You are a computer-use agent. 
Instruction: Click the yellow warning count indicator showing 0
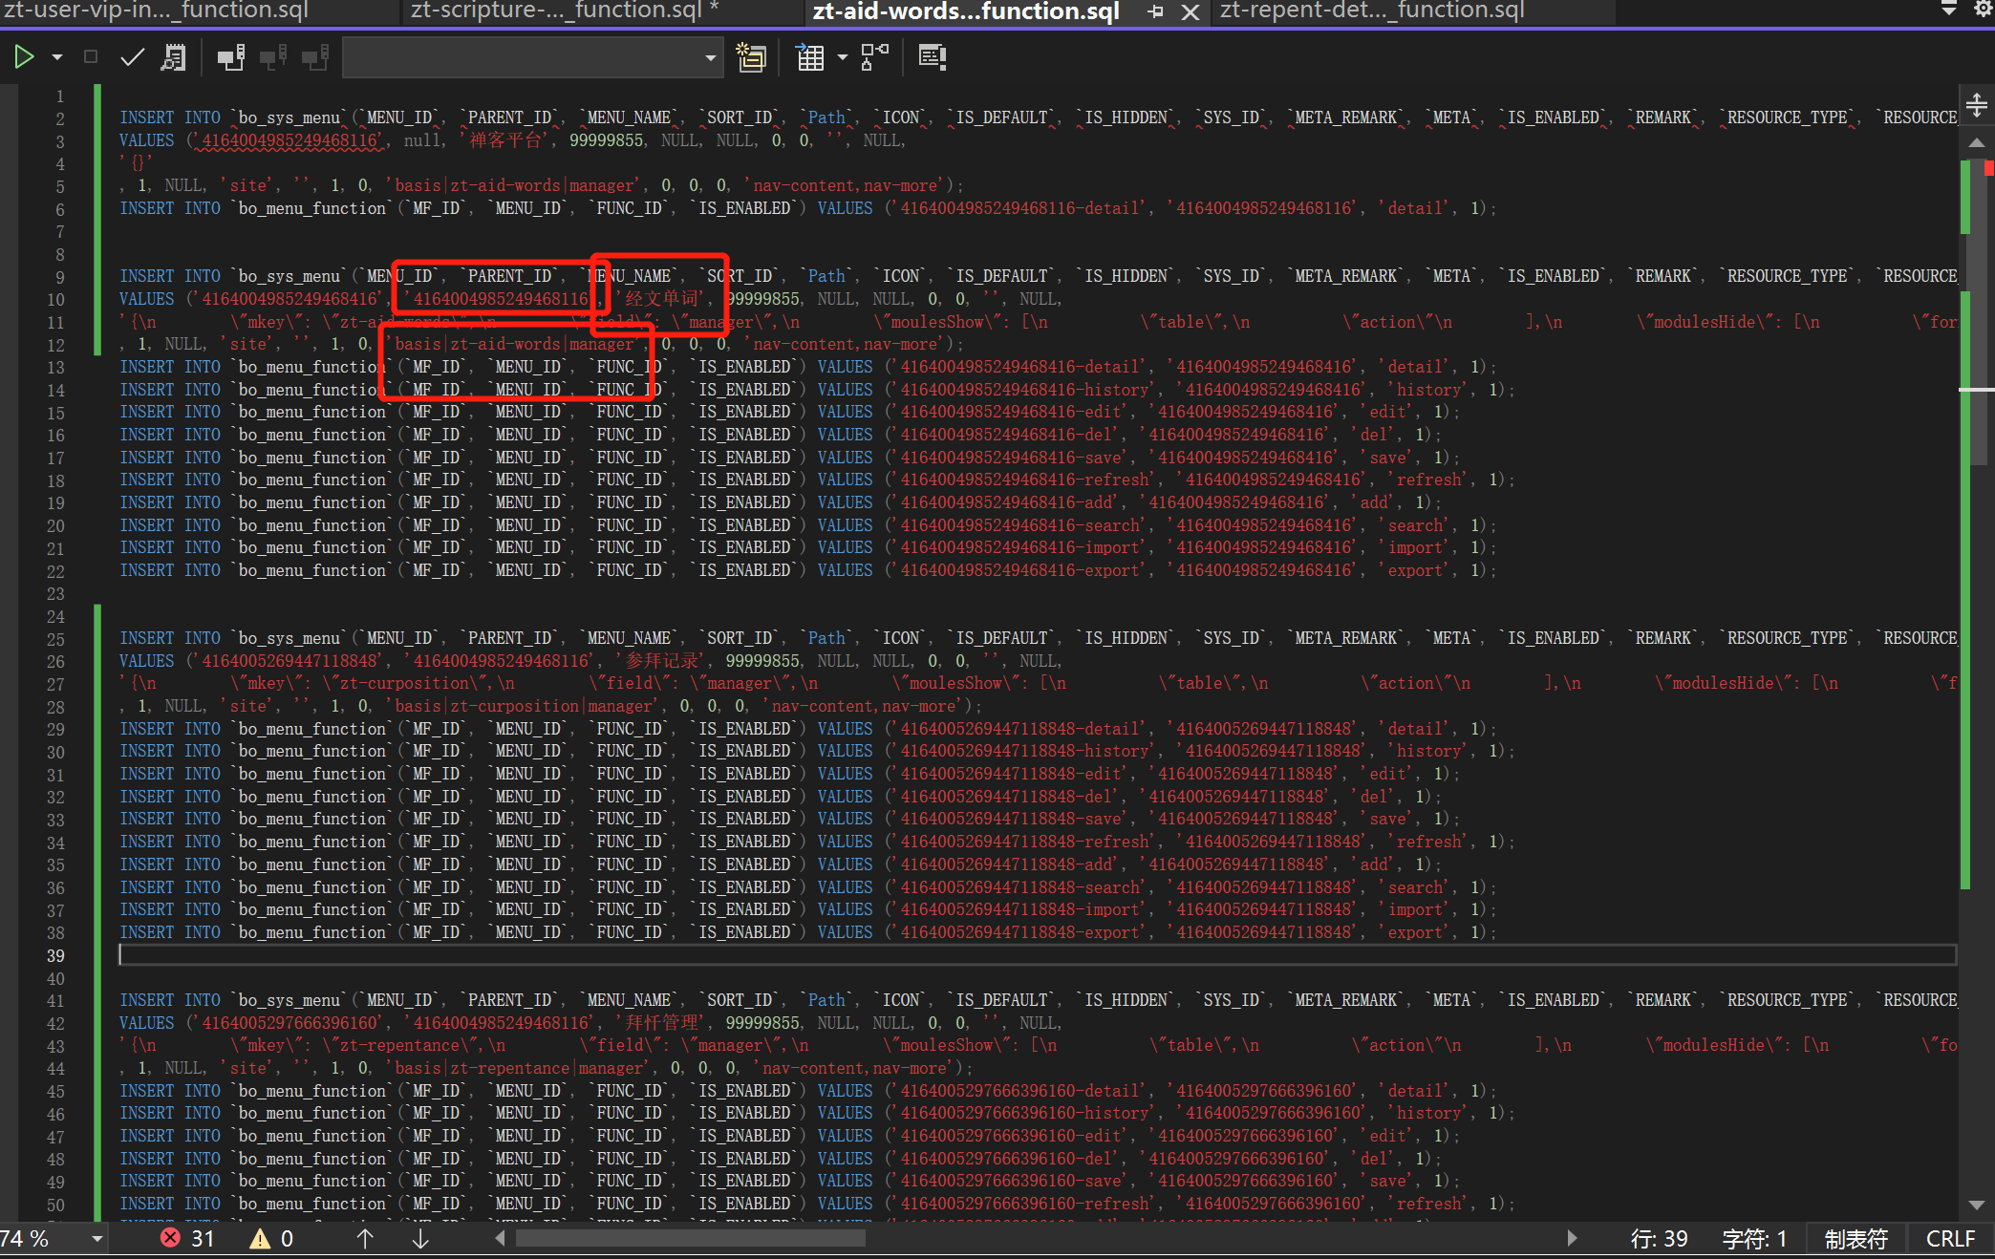[272, 1239]
